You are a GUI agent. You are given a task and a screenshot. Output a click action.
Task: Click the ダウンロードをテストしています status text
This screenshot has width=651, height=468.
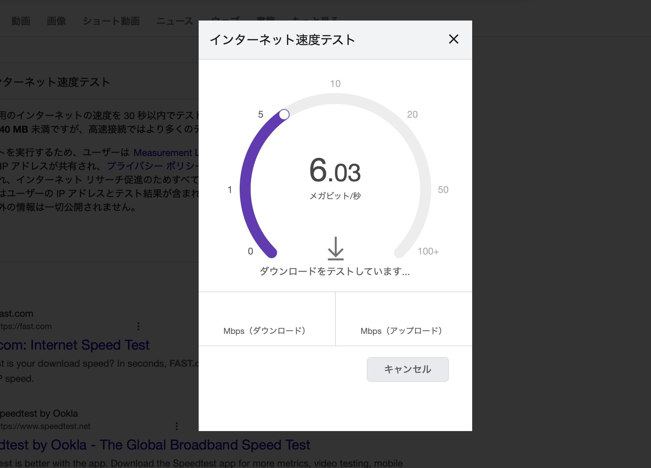coord(335,271)
